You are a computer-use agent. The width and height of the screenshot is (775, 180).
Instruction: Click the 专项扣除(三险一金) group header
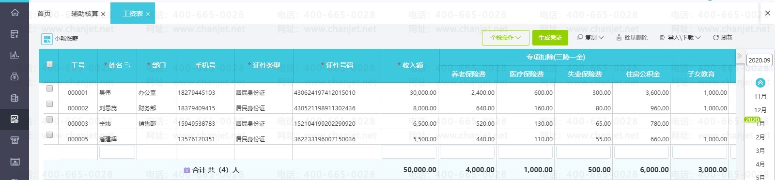tap(556, 57)
